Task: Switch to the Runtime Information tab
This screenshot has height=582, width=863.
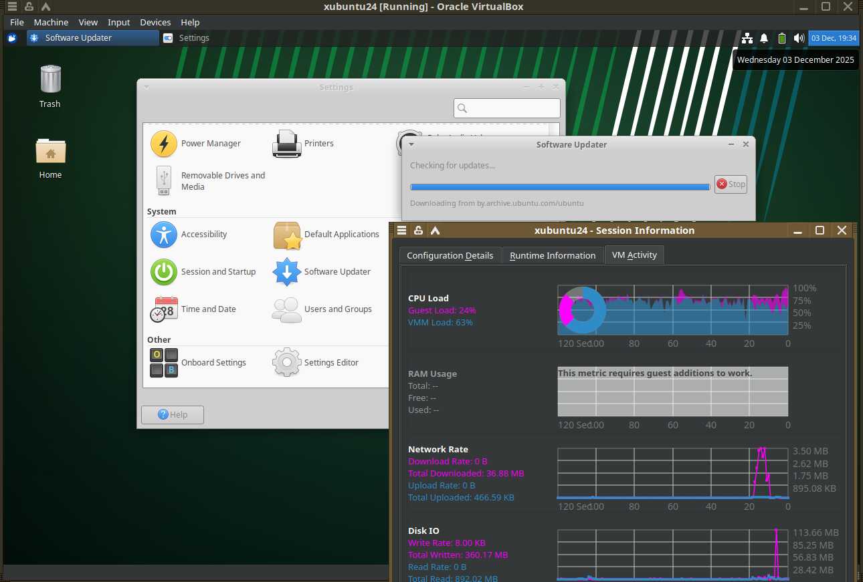Action: point(553,255)
